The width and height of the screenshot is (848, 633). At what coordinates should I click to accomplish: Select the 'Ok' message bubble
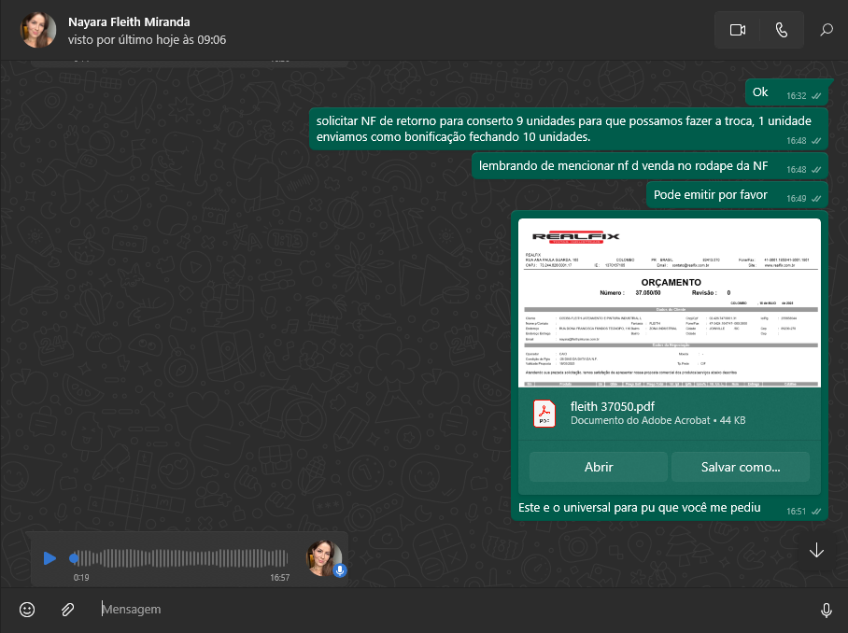tap(760, 92)
